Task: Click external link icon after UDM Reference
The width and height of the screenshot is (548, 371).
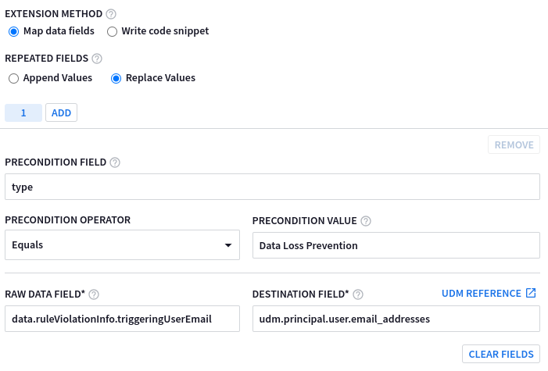Action: click(x=531, y=294)
